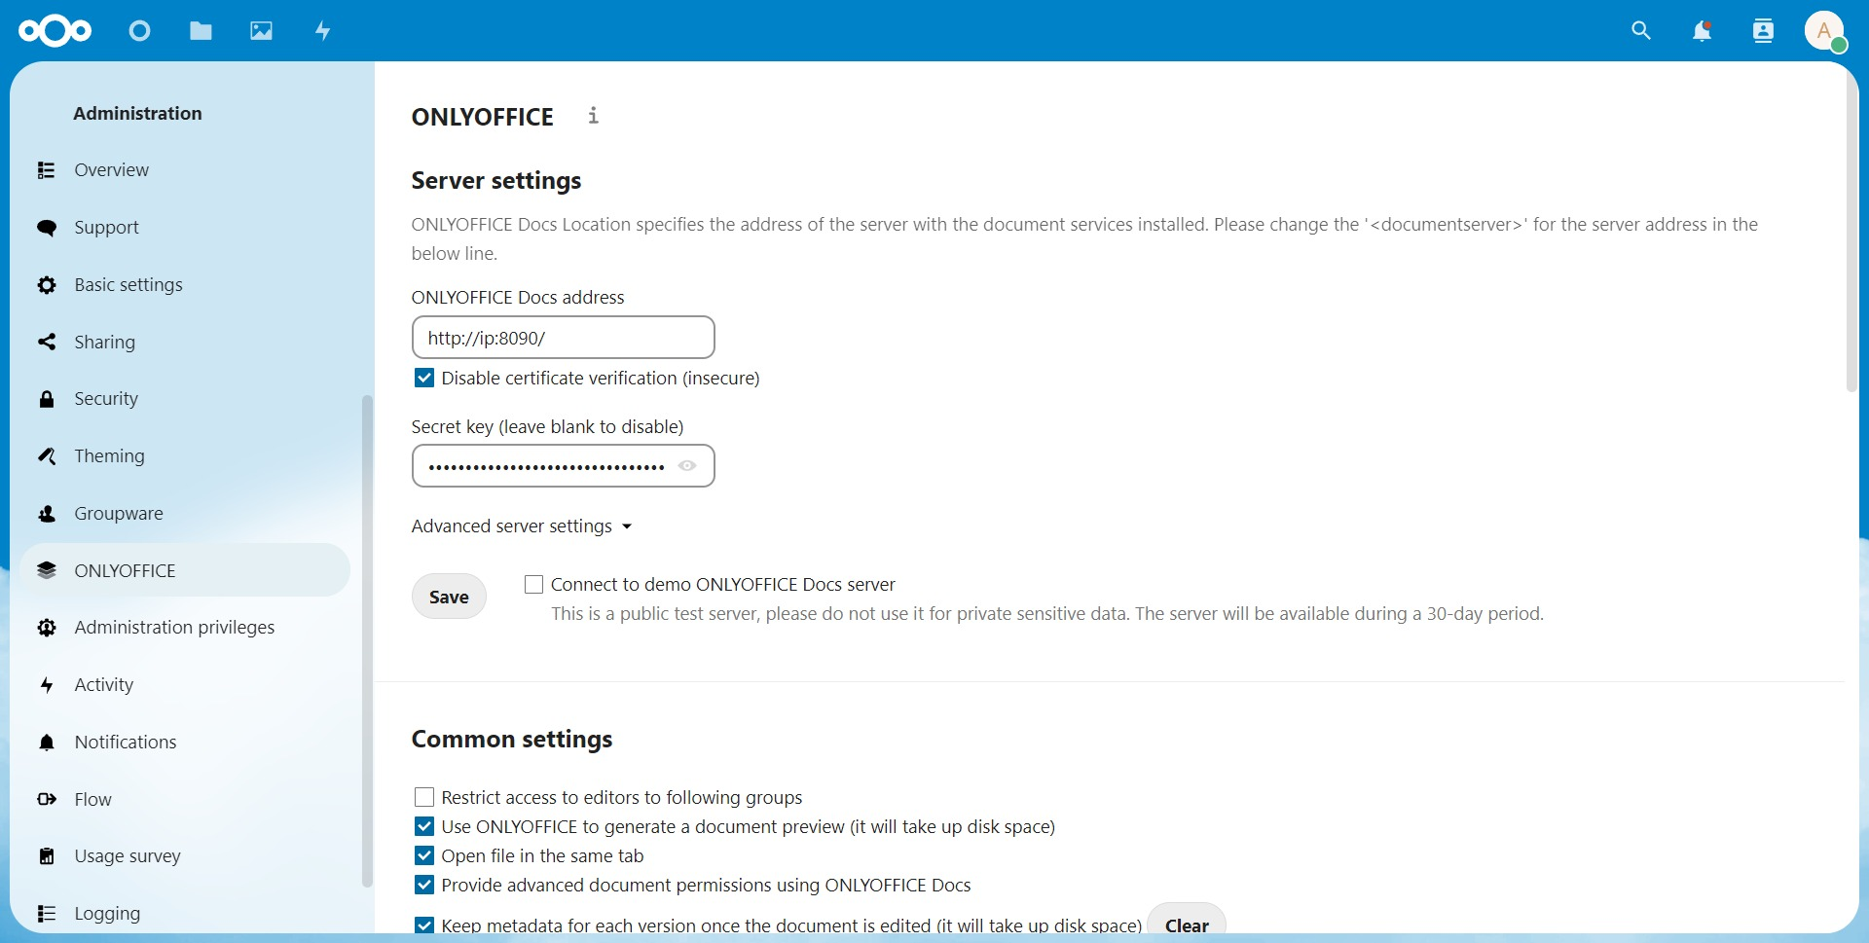The width and height of the screenshot is (1869, 943).
Task: Click the Groupware person icon
Action: (46, 513)
